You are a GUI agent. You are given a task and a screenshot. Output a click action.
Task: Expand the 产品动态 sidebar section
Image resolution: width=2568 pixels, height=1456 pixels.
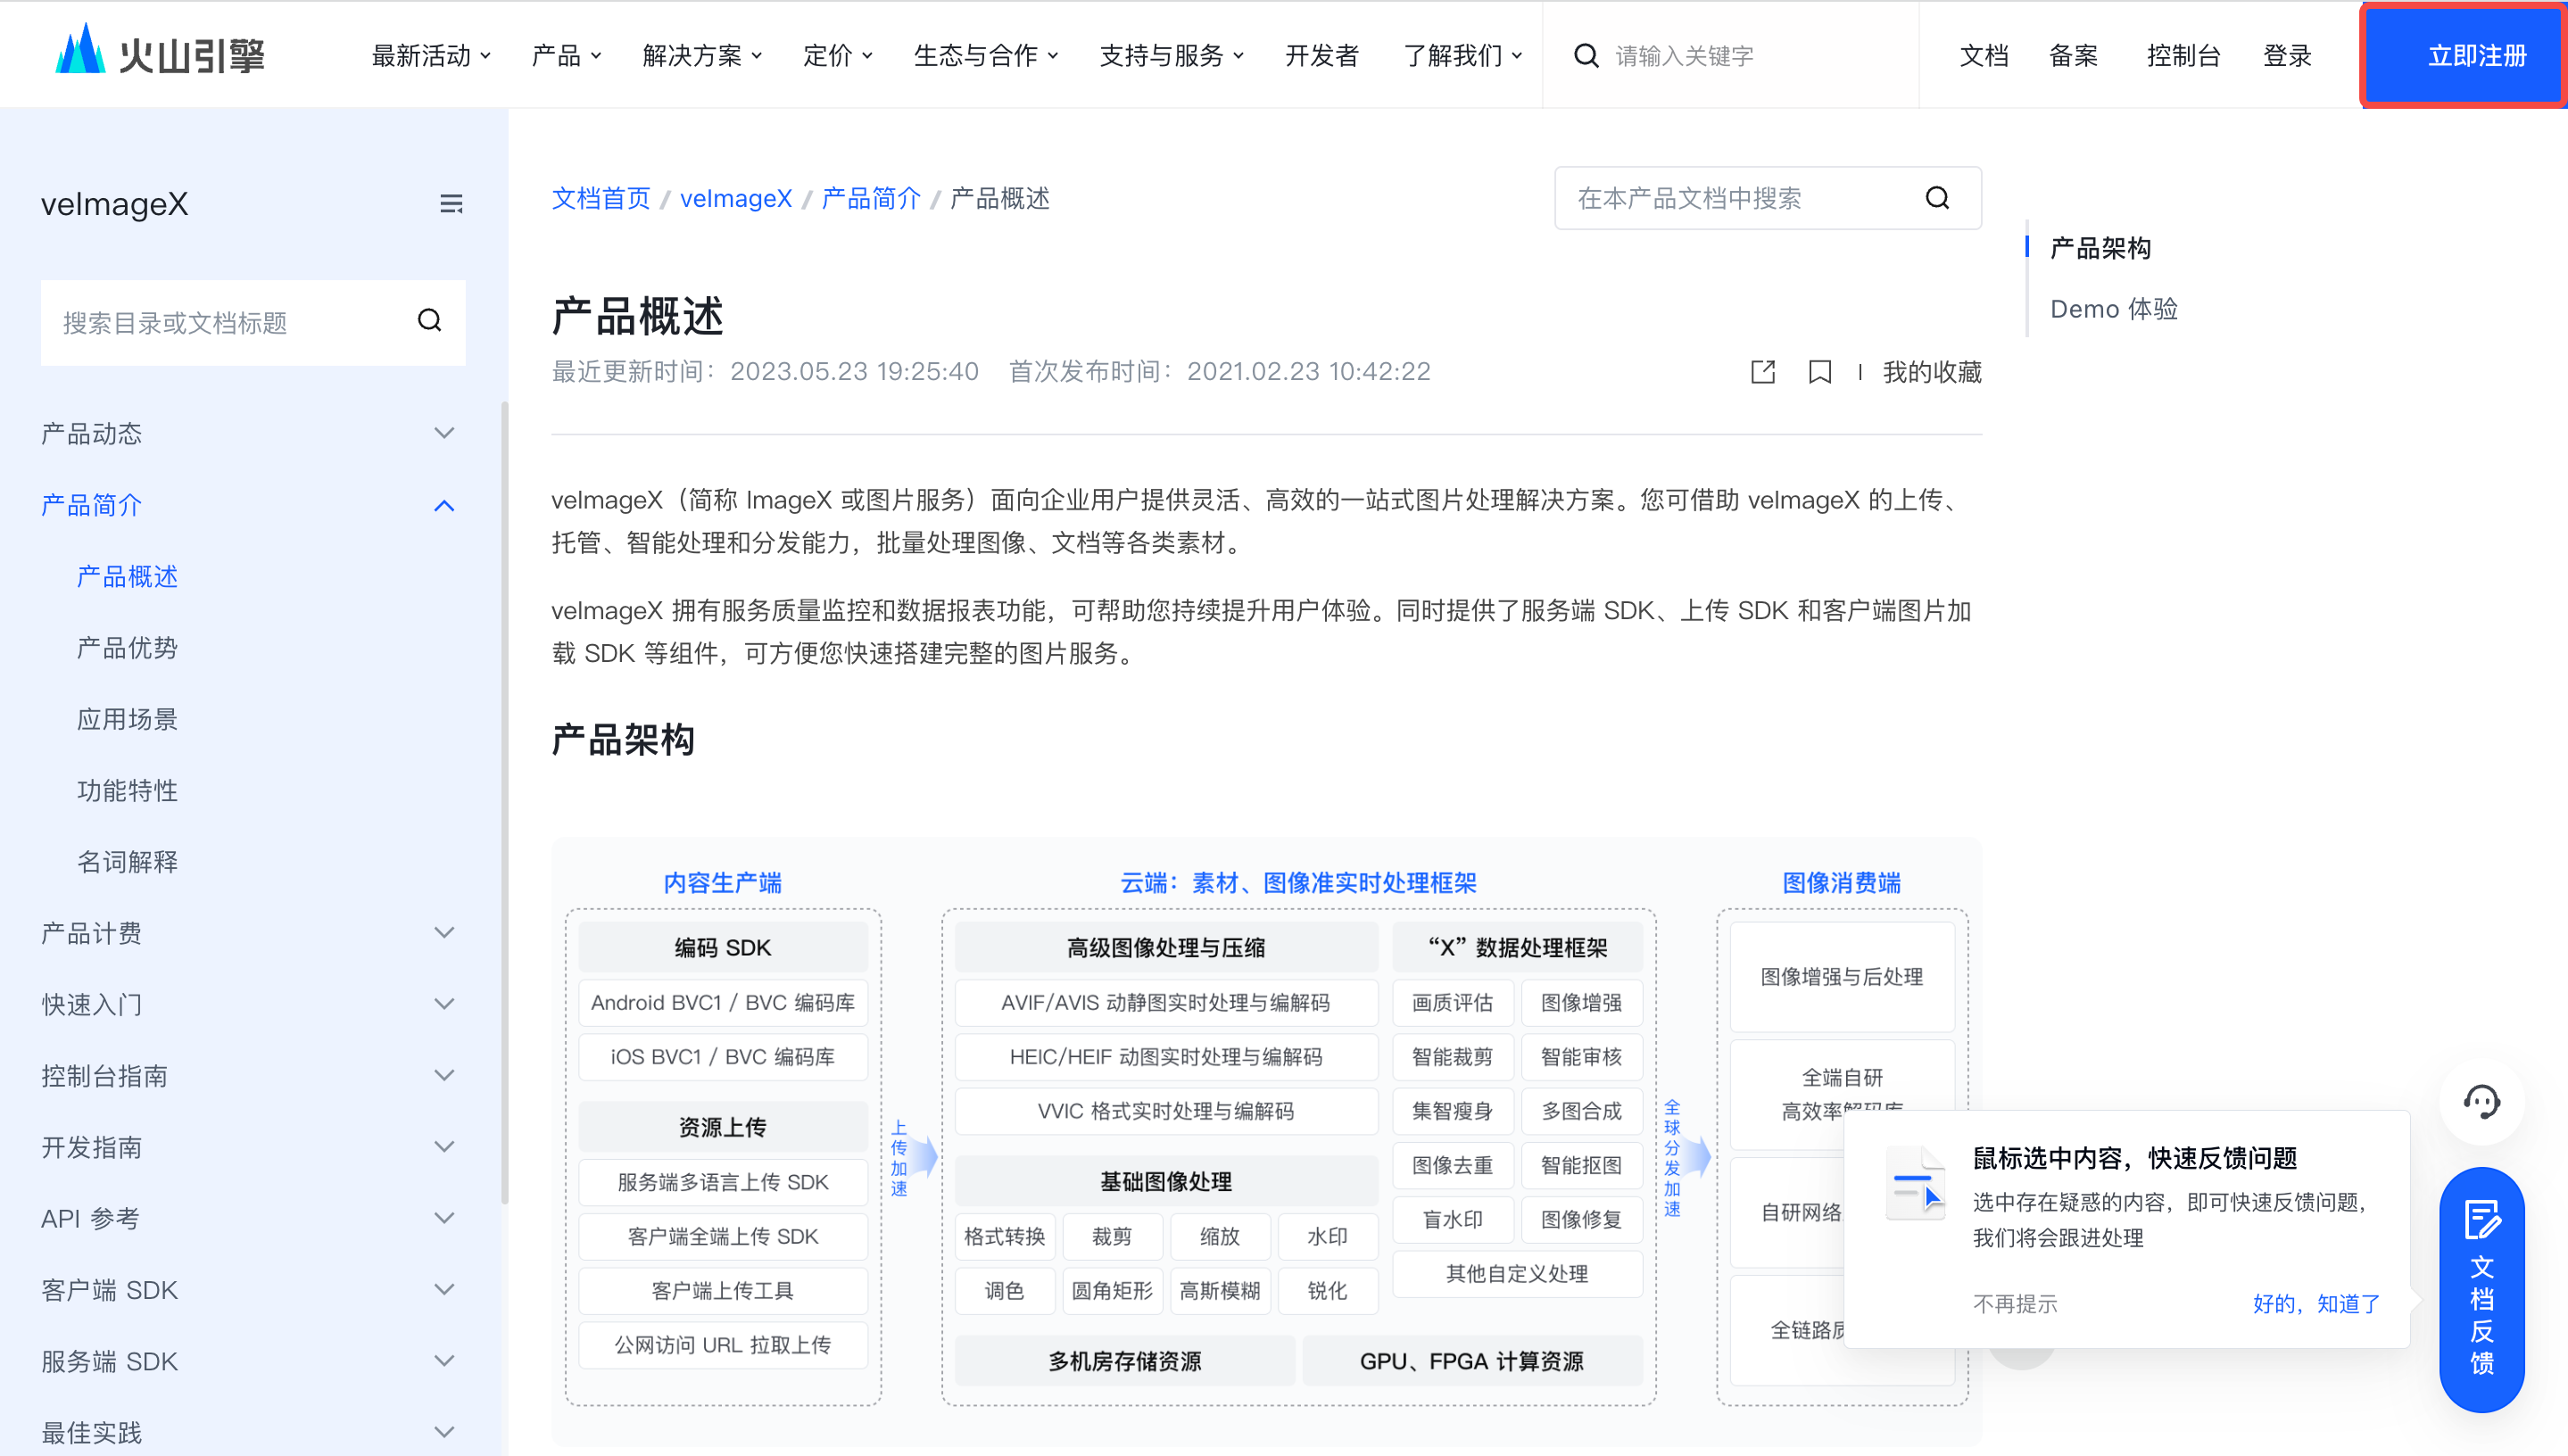444,433
